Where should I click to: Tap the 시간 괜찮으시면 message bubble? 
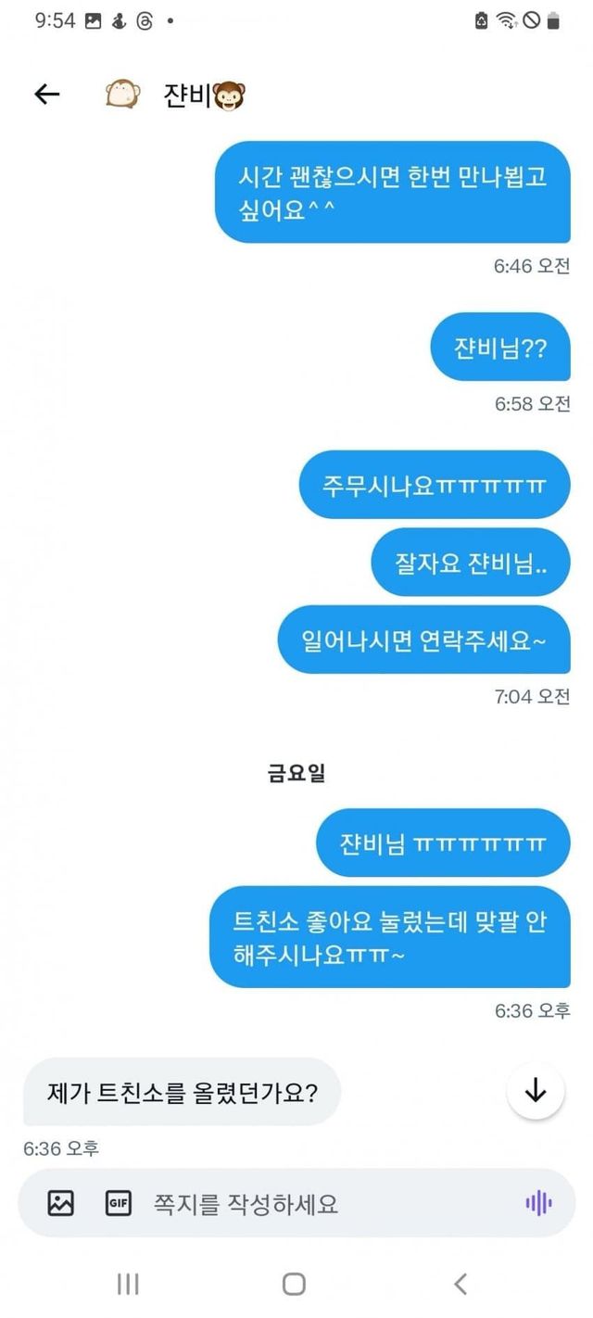coord(393,192)
